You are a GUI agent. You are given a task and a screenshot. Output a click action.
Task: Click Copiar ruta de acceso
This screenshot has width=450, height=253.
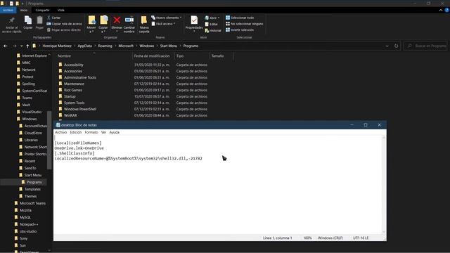pyautogui.click(x=64, y=24)
